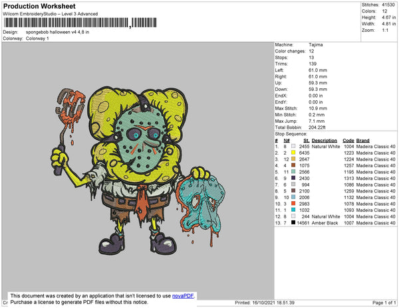Click the 'Page 1 of 1' footer text
The height and width of the screenshot is (308, 399).
[x=384, y=303]
